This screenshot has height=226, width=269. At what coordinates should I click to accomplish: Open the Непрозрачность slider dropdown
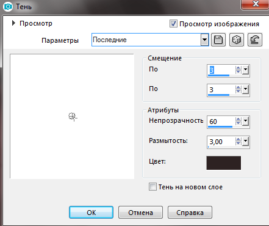[x=246, y=122]
